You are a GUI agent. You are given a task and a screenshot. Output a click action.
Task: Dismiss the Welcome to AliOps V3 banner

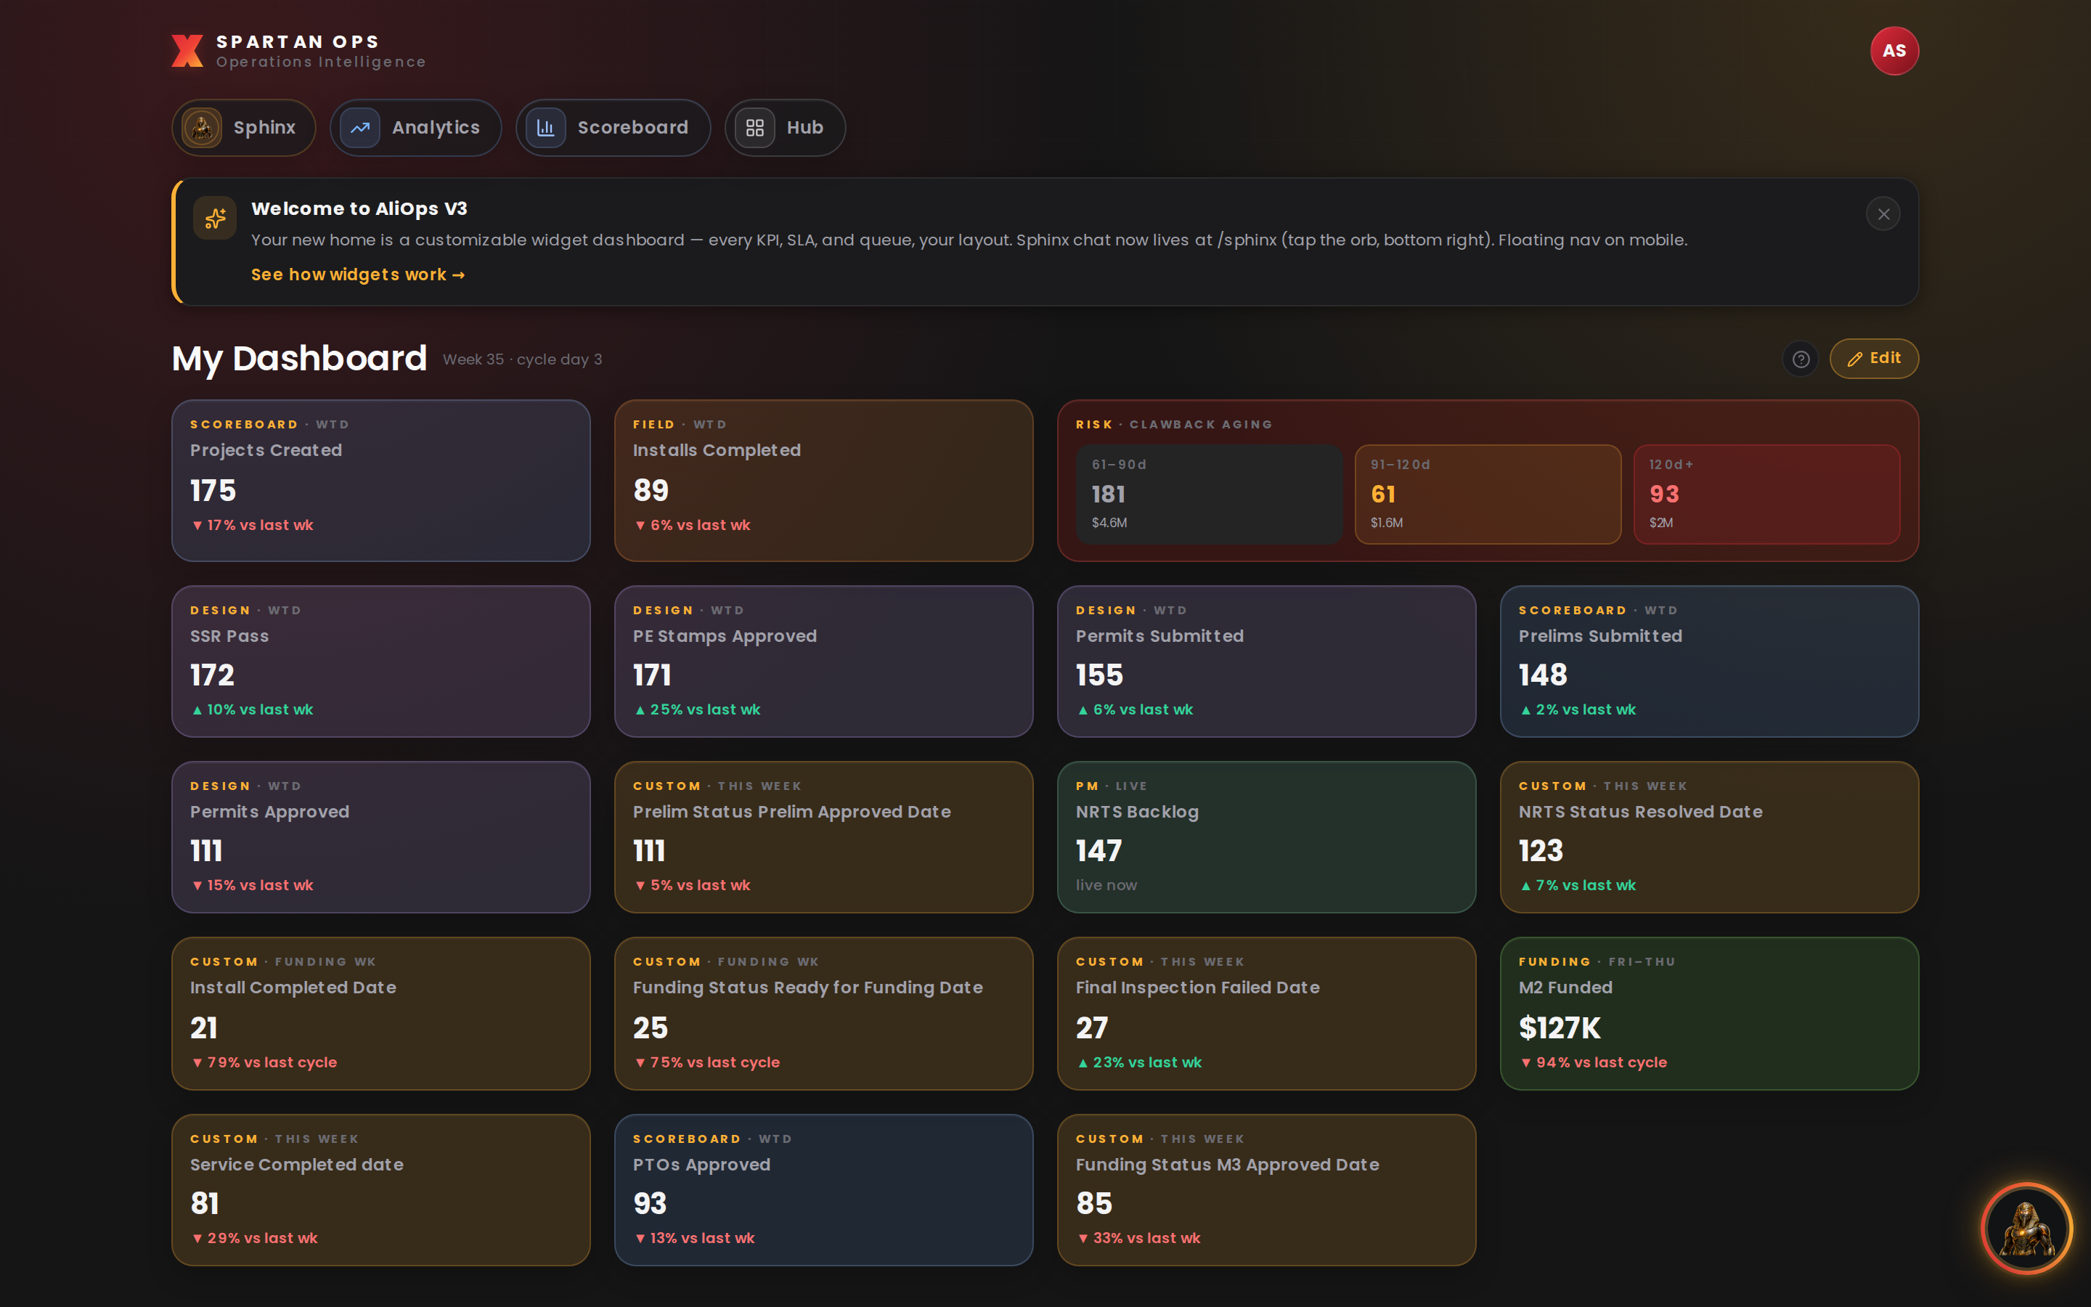[x=1883, y=214]
